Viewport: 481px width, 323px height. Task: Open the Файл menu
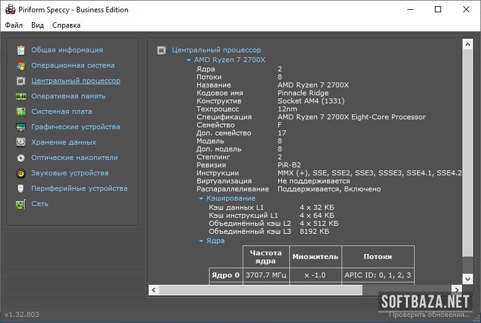(14, 25)
